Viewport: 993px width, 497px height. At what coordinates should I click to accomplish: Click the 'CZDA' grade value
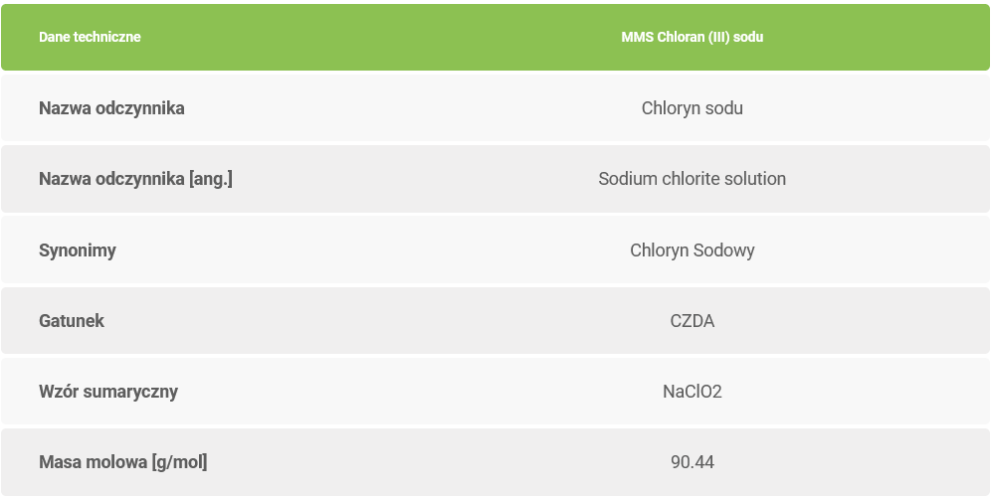pyautogui.click(x=692, y=321)
